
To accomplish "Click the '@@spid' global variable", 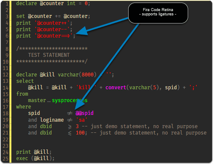I will click(x=84, y=113).
